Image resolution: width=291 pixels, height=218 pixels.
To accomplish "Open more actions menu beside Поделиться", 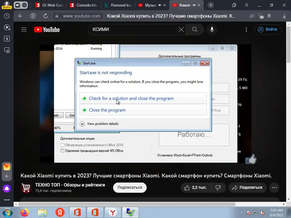I will [274, 188].
